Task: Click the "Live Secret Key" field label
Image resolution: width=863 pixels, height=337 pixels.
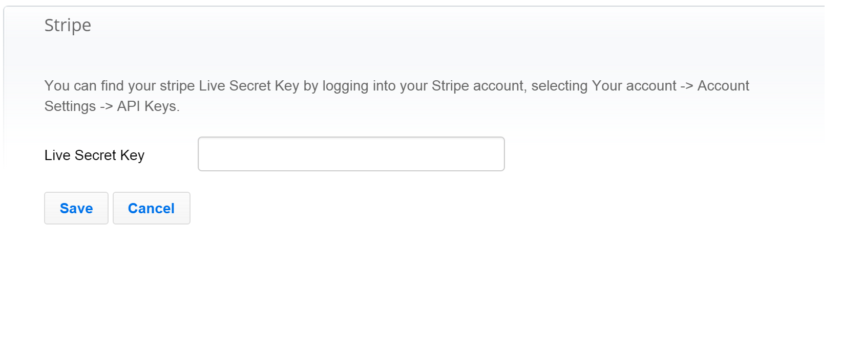Action: 94,155
